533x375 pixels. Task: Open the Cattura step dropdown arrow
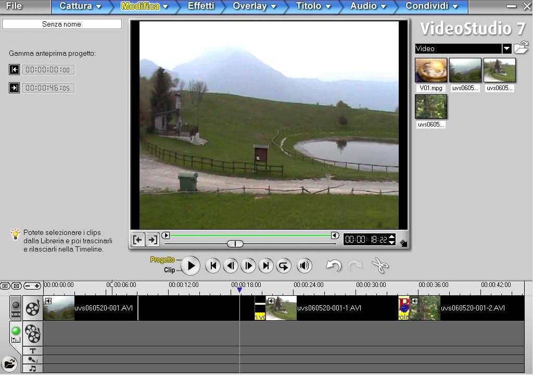pyautogui.click(x=97, y=7)
